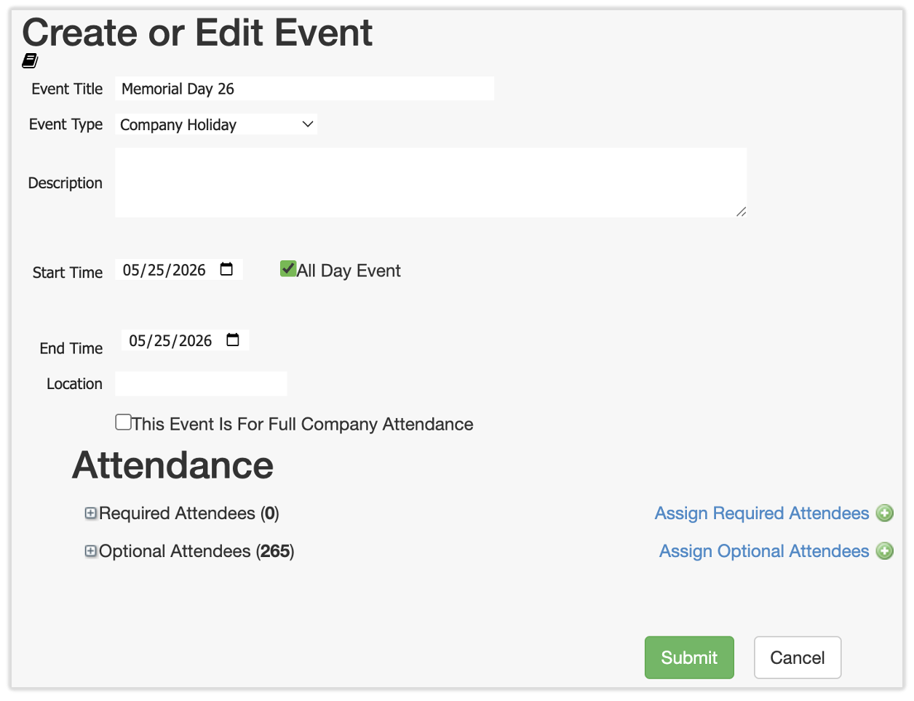Click inside the Description text area
This screenshot has width=914, height=701.
429,183
